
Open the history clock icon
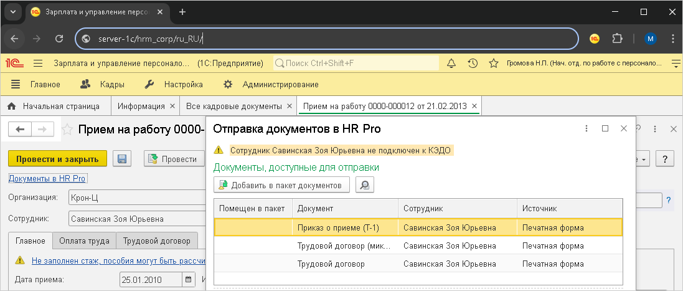(473, 64)
